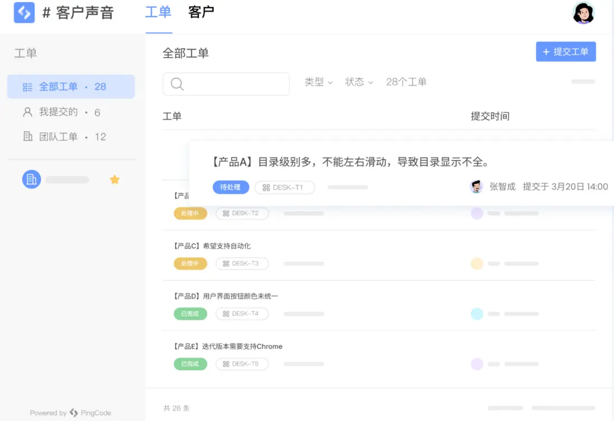
Task: Toggle the star favorite in the sidebar
Action: 115,179
